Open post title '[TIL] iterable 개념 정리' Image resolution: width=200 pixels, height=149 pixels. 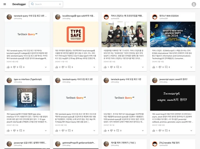(169, 143)
